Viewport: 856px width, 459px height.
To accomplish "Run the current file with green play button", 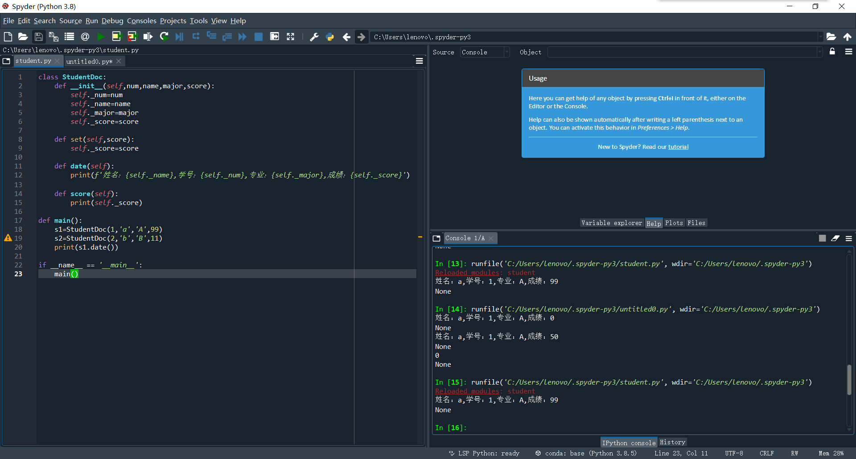I will pyautogui.click(x=101, y=37).
